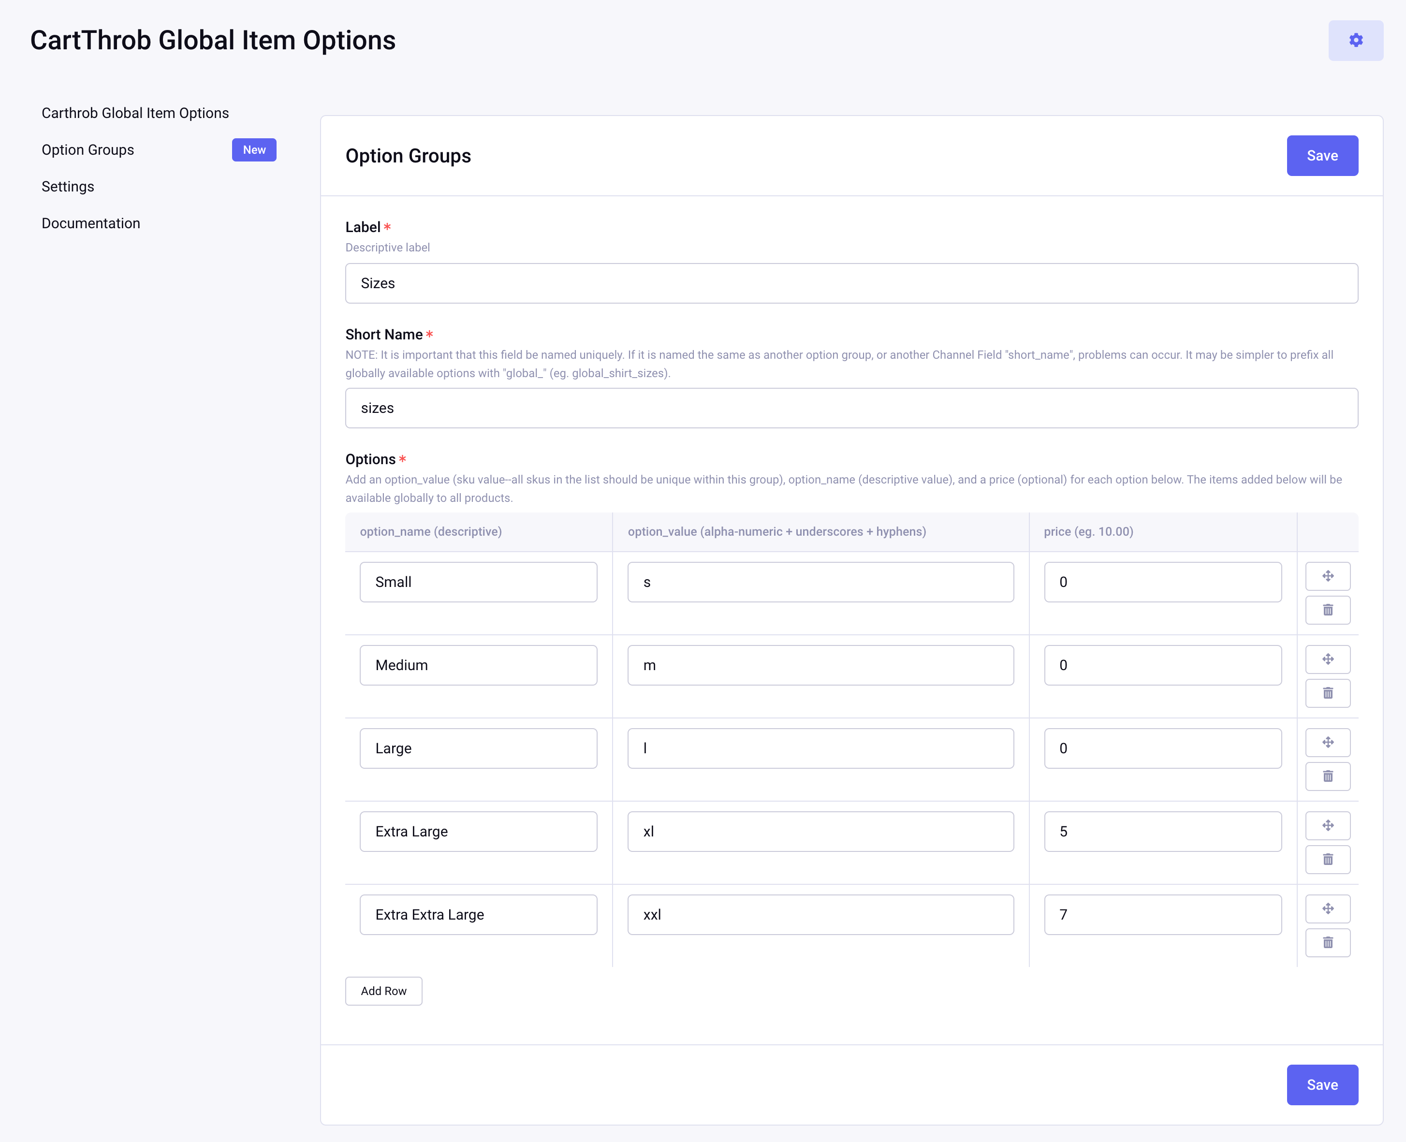
Task: Click Add Row button
Action: pyautogui.click(x=383, y=991)
